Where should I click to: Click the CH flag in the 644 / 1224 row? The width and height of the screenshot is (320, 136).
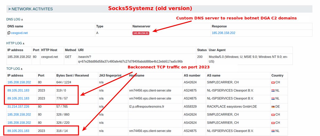(273, 83)
